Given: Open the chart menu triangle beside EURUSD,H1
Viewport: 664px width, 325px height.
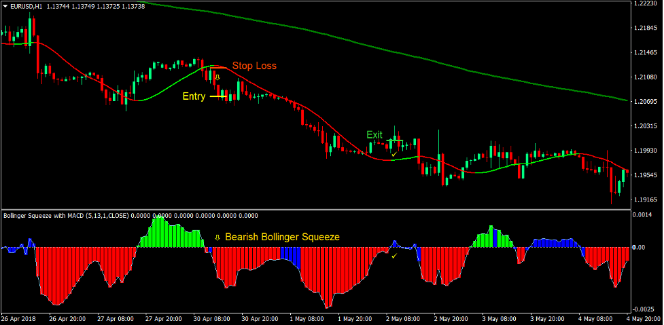Looking at the screenshot, I should [x=5, y=6].
